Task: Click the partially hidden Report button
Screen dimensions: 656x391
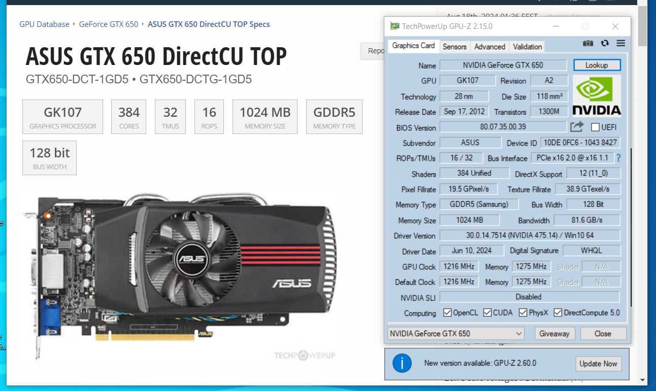Action: point(372,51)
